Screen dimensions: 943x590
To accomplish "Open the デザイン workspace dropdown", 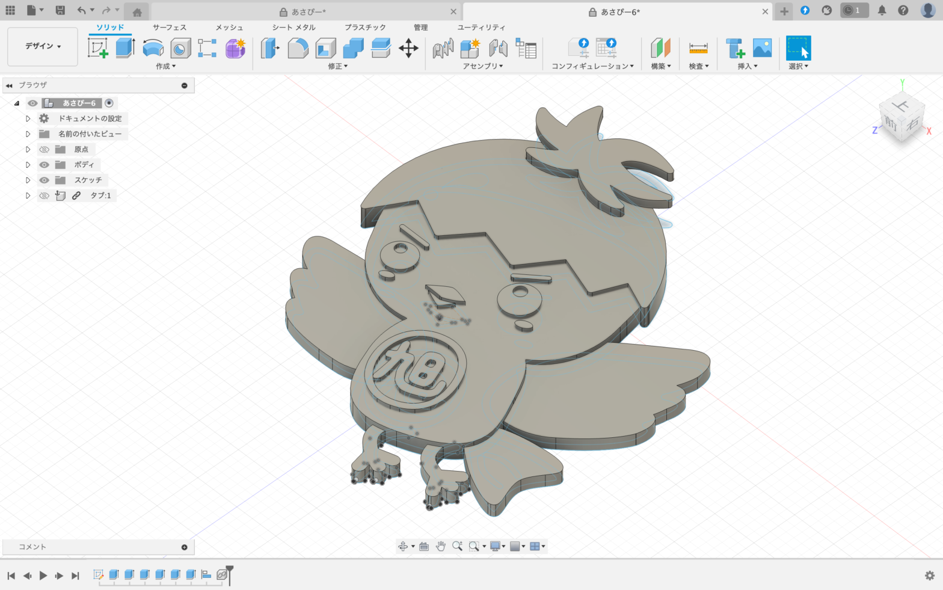I will coord(43,46).
